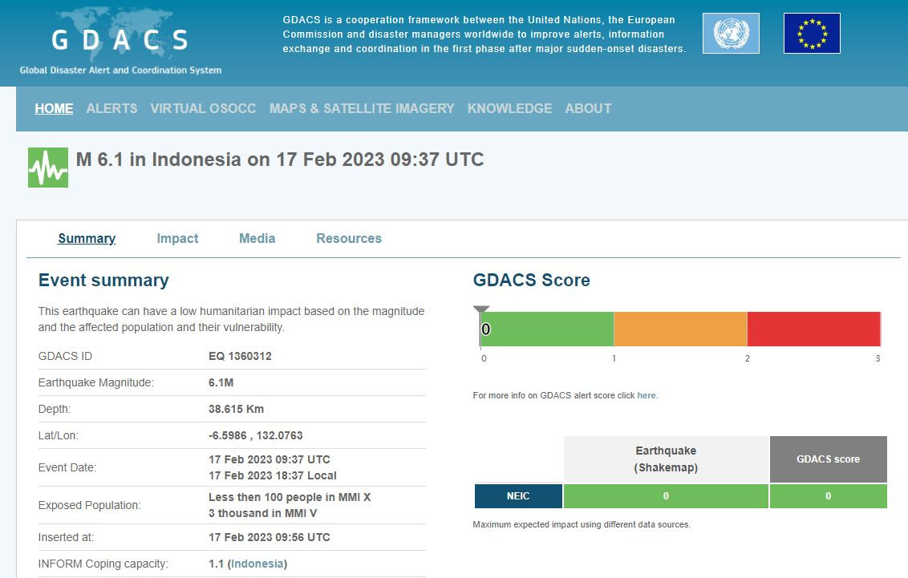
Task: Click the green earthquake seismograph icon
Action: tap(48, 168)
